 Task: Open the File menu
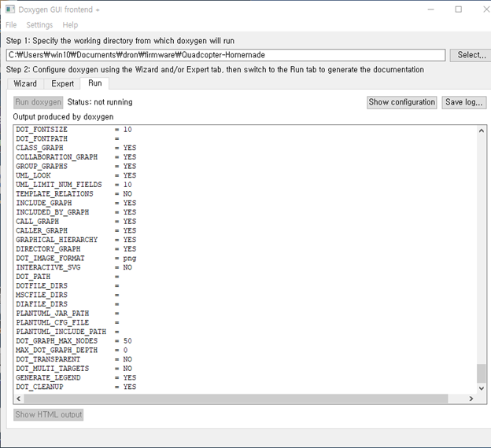pos(11,24)
